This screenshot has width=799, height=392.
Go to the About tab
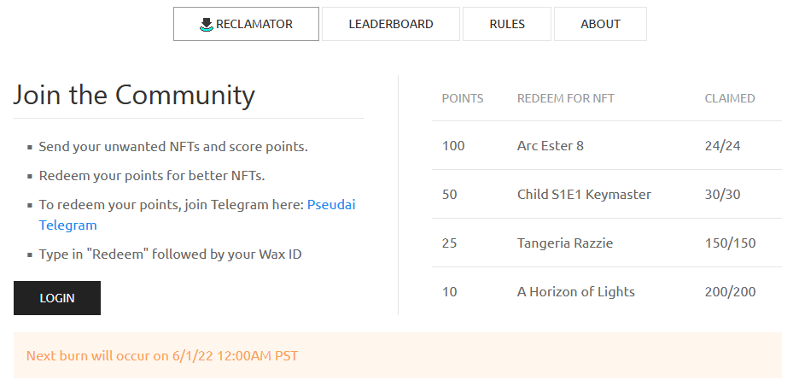click(x=600, y=24)
